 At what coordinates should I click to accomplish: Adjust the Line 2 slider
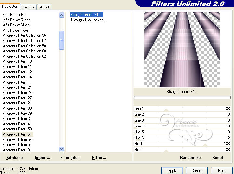(x=182, y=114)
